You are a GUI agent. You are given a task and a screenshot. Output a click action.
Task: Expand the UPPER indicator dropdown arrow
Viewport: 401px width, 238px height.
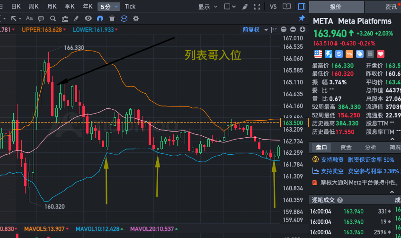64,30
